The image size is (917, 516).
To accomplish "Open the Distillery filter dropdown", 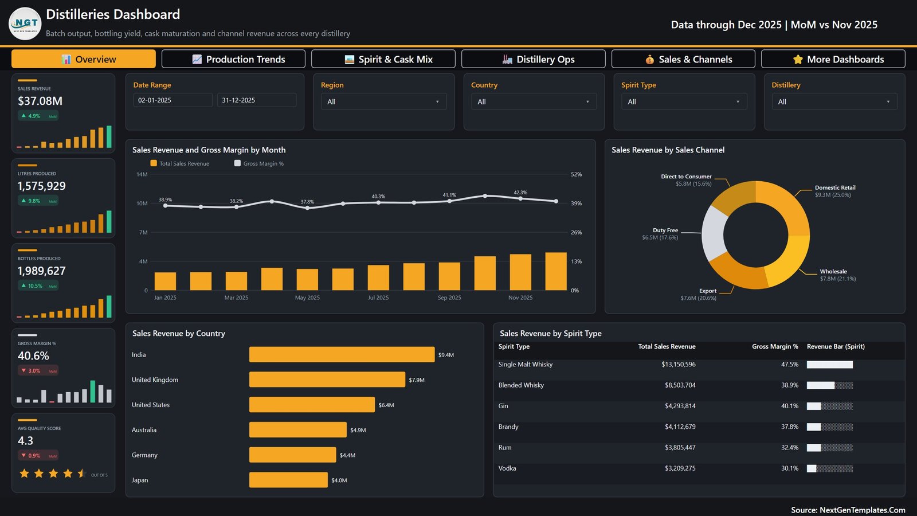I will 834,101.
